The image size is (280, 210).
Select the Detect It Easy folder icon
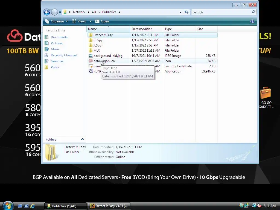pos(91,35)
